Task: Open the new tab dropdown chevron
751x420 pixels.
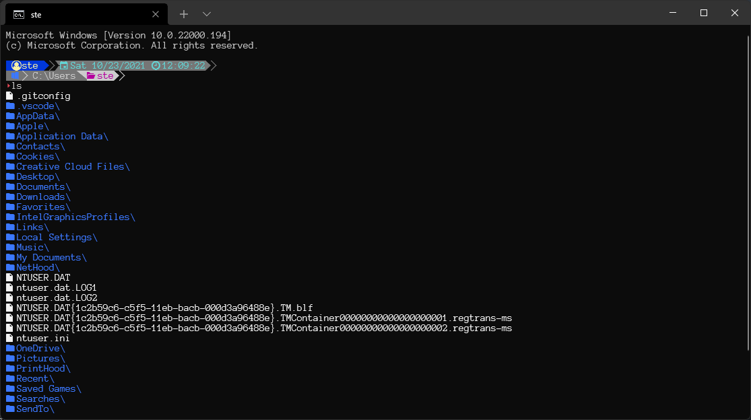Action: click(x=206, y=13)
